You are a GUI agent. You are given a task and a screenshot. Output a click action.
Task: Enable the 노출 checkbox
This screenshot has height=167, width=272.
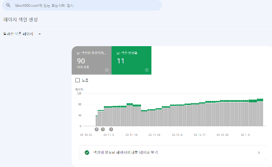(78, 80)
